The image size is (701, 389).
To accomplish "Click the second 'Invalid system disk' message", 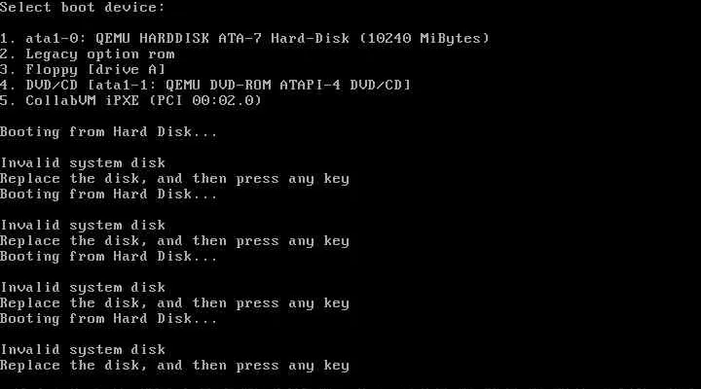I will pyautogui.click(x=83, y=226).
